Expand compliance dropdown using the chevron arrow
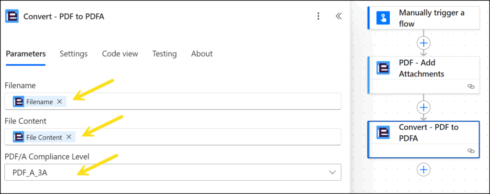 (x=333, y=172)
